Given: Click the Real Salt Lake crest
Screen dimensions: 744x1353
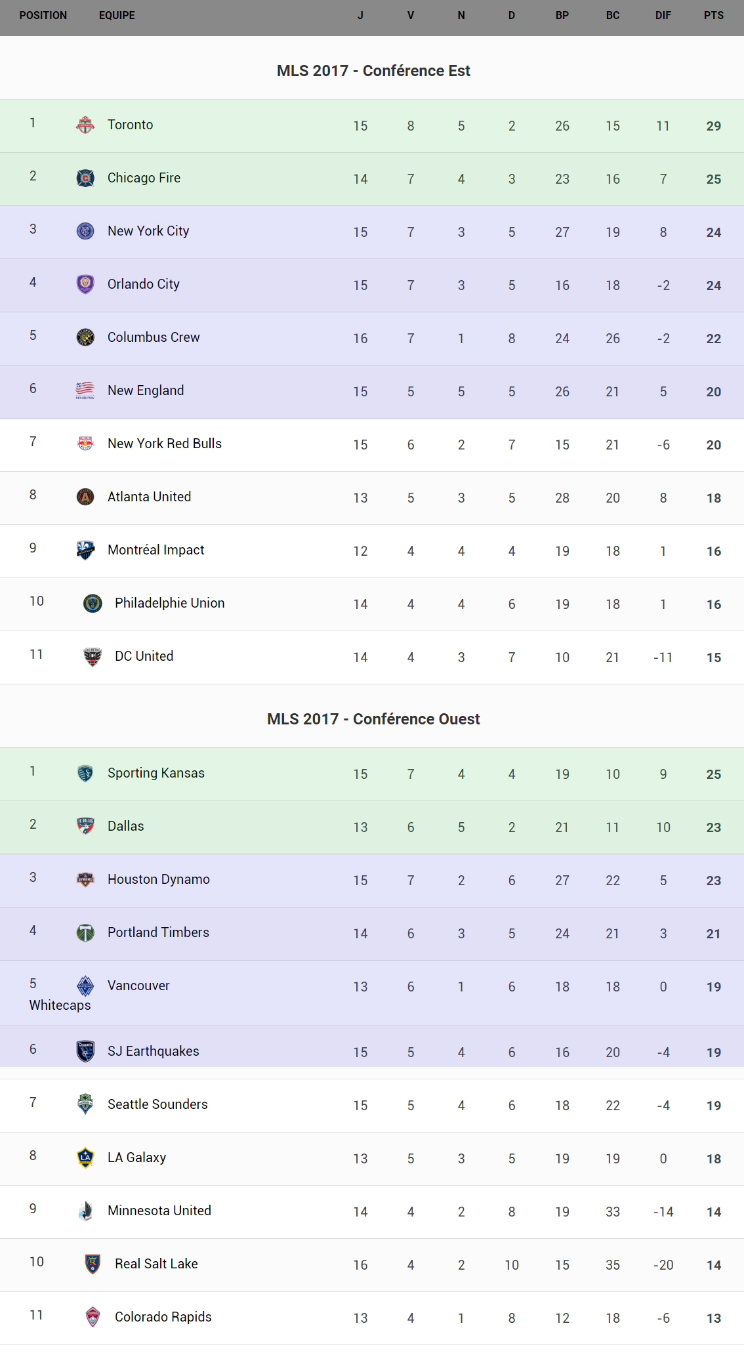Looking at the screenshot, I should (93, 1264).
